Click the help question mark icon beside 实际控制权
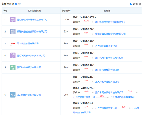 19,4
